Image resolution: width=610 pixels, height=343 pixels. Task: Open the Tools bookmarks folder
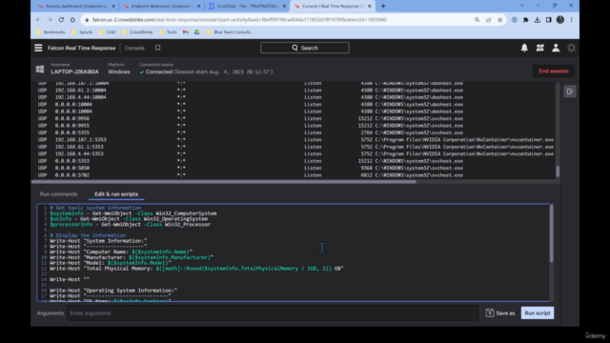168,31
